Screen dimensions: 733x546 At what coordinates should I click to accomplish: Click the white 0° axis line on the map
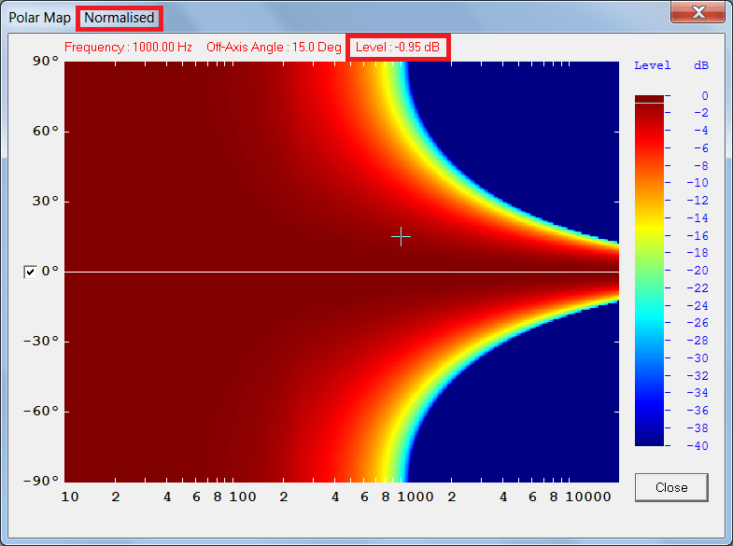coord(342,272)
